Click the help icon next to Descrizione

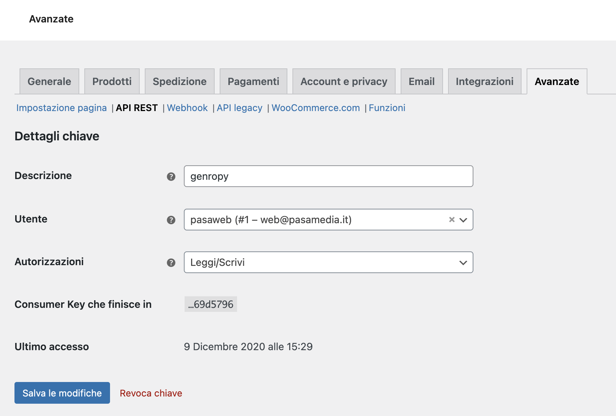tap(171, 177)
